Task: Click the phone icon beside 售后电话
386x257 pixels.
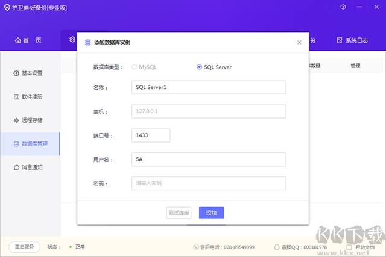Action: click(195, 247)
